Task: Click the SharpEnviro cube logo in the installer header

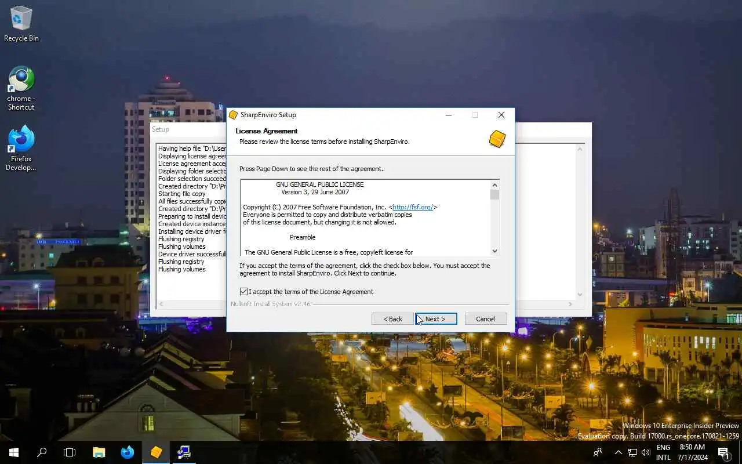Action: pyautogui.click(x=497, y=139)
